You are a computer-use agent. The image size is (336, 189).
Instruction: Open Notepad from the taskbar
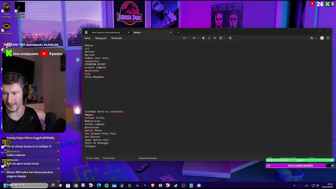coord(191,186)
